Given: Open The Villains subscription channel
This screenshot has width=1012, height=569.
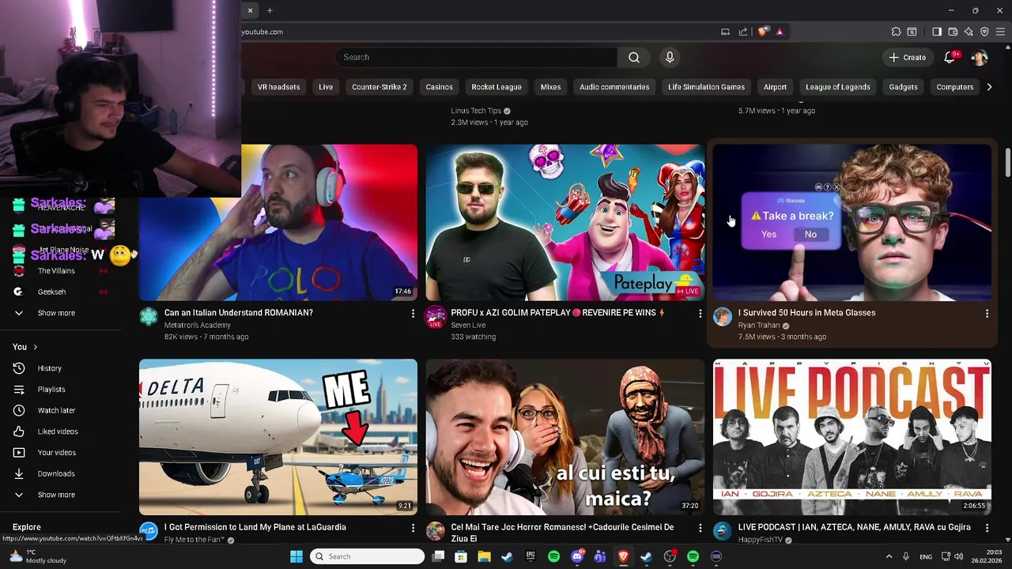Looking at the screenshot, I should pos(56,271).
